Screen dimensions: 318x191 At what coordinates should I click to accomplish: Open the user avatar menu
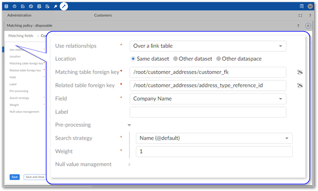(x=310, y=6)
